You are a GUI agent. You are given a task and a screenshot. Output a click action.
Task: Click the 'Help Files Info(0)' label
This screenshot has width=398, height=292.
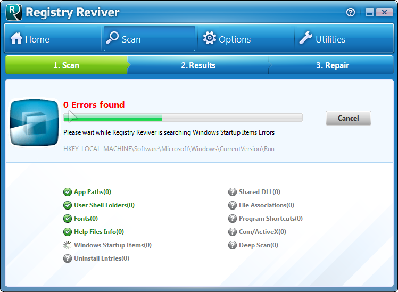pos(99,232)
